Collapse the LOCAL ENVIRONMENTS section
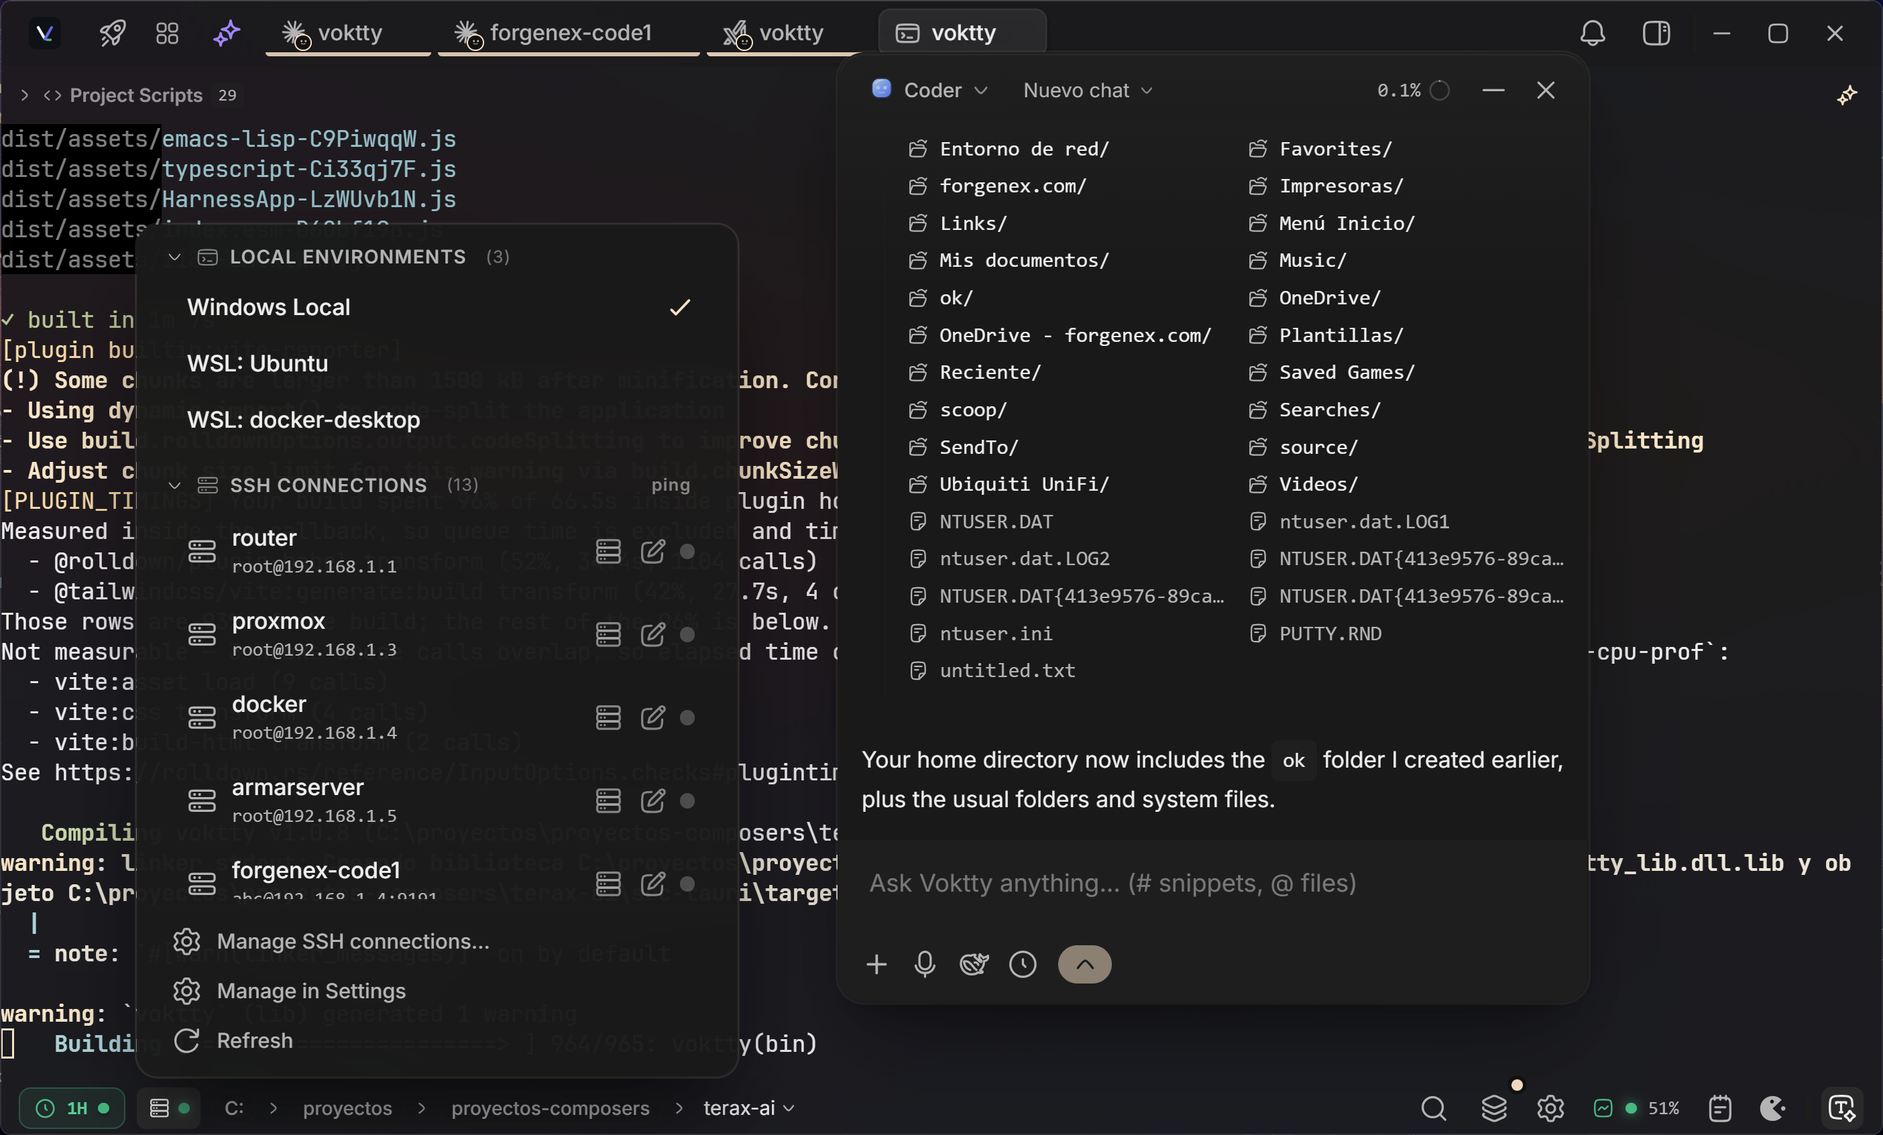Viewport: 1883px width, 1135px height. pyautogui.click(x=175, y=257)
